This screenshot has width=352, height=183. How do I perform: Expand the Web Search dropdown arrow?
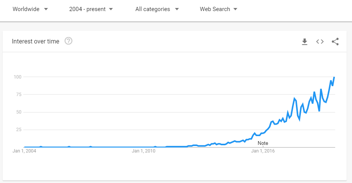[x=235, y=9]
